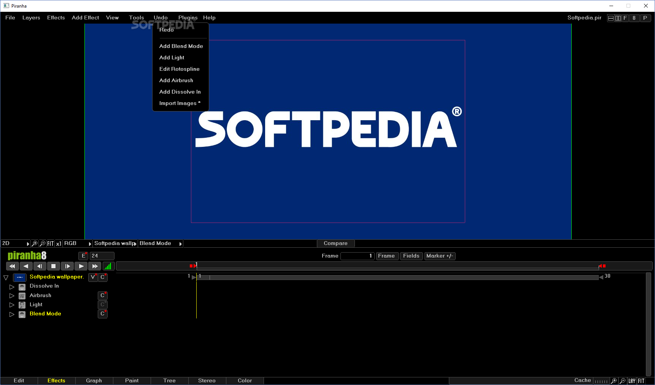
Task: Click the Dissolve In effect icon
Action: 22,287
